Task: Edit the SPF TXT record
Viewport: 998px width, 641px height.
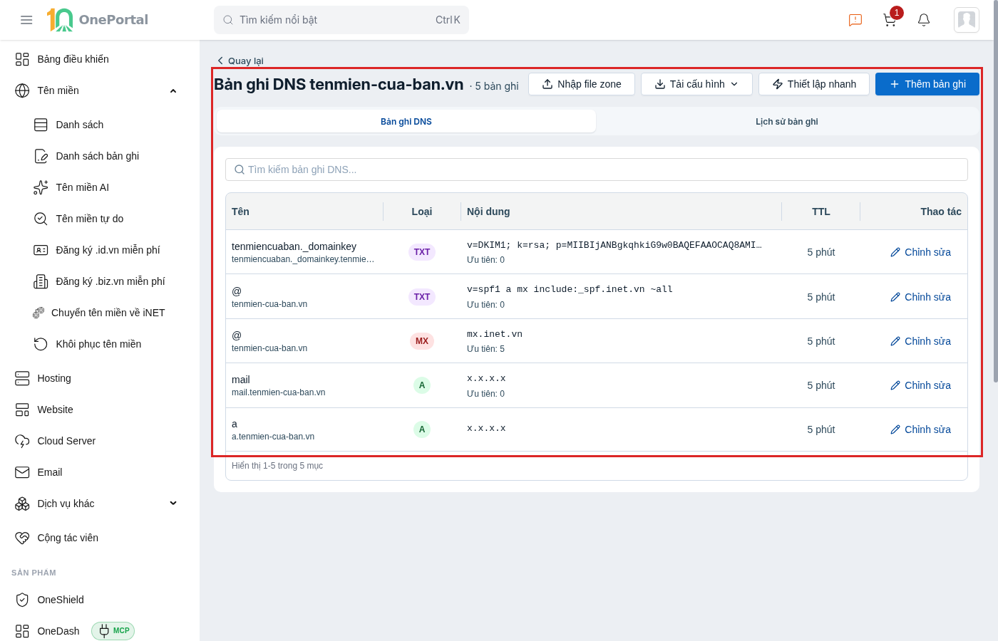Action: 920,297
